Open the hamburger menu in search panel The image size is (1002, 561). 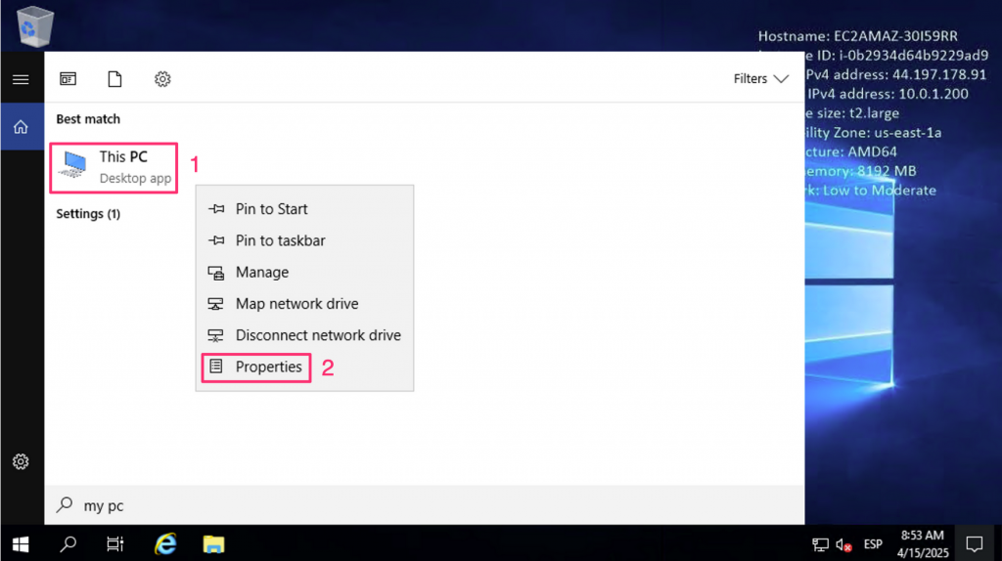click(x=21, y=79)
